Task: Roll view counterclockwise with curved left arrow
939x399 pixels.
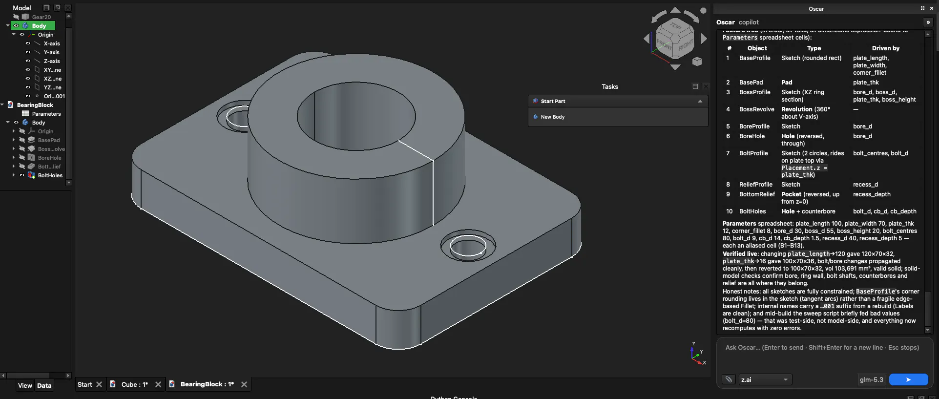Action: tap(658, 16)
